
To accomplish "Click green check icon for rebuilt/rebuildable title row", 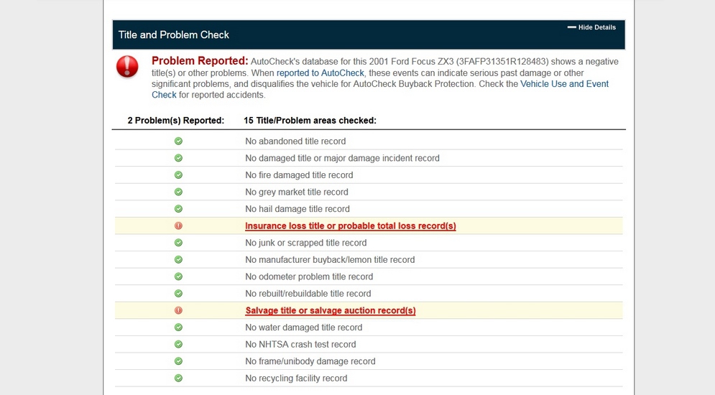I will (178, 294).
